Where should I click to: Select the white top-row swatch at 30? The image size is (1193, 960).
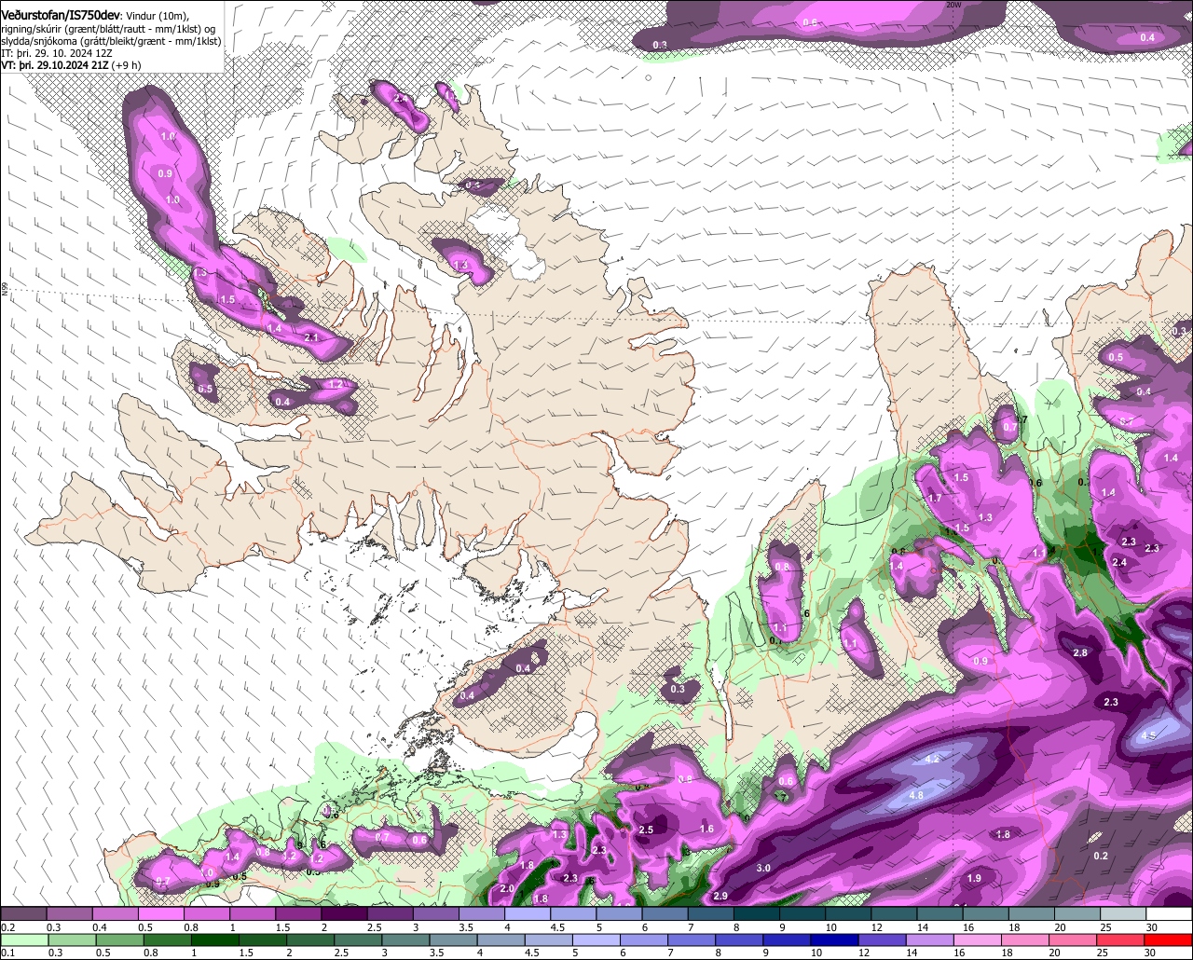pos(1170,914)
